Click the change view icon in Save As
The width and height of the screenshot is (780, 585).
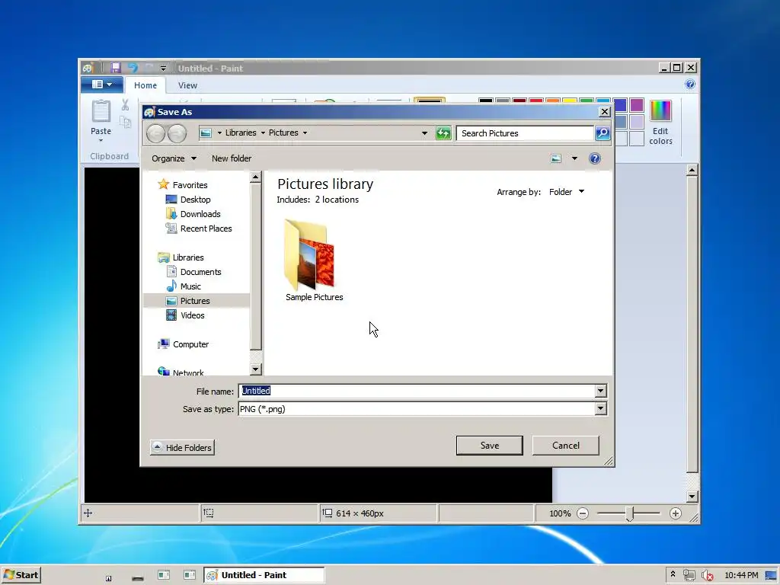[556, 158]
